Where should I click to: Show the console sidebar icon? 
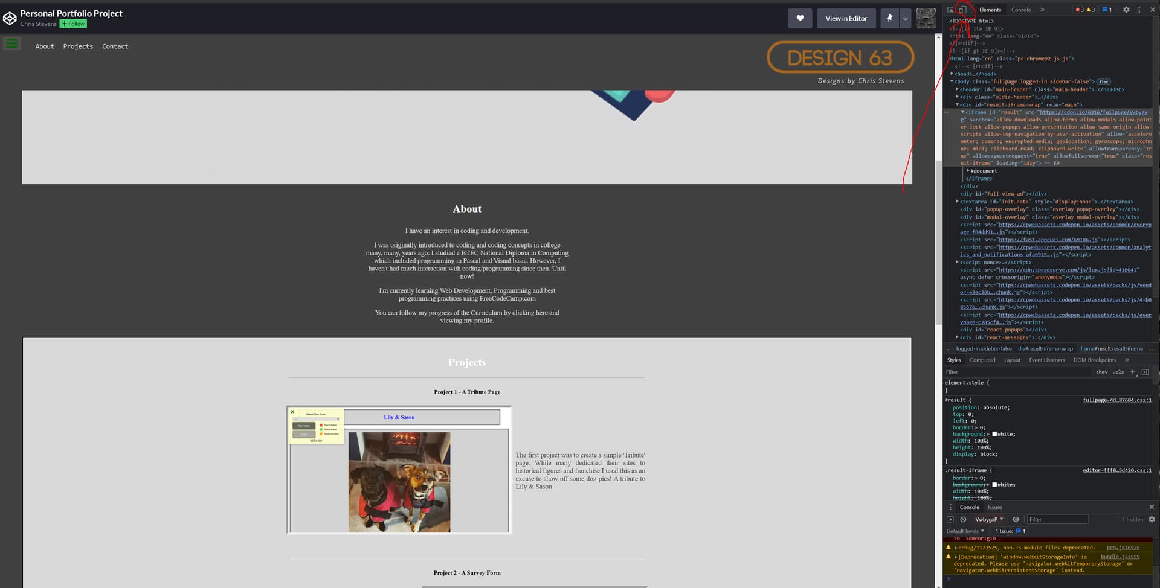click(x=950, y=519)
